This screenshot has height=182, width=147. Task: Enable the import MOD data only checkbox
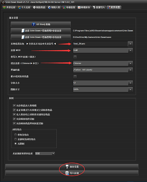coord(75,57)
